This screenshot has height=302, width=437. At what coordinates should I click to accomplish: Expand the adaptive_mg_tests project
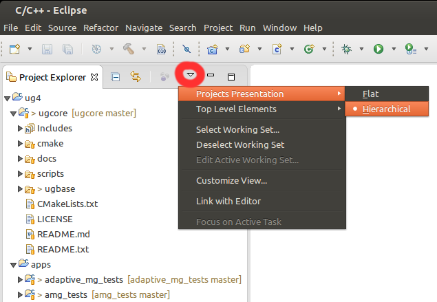(20, 279)
